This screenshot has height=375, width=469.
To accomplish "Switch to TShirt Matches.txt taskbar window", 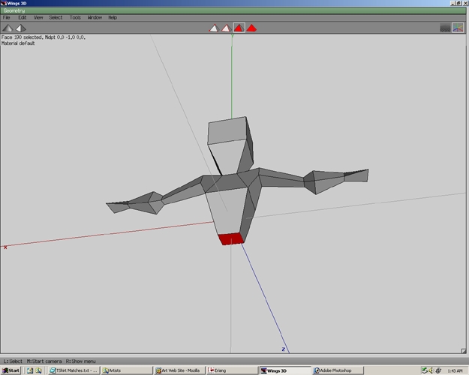I will [74, 370].
